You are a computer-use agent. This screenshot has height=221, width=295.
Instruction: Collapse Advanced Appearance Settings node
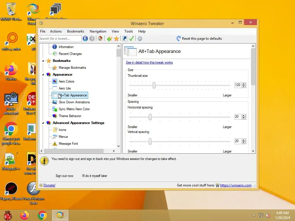point(43,123)
